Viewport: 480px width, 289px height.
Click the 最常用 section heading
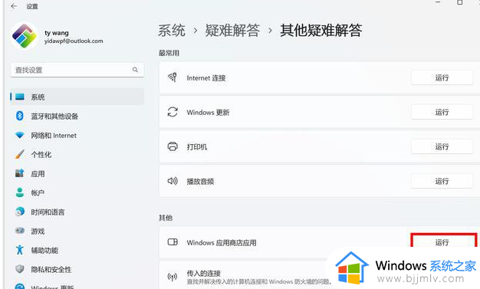[169, 53]
